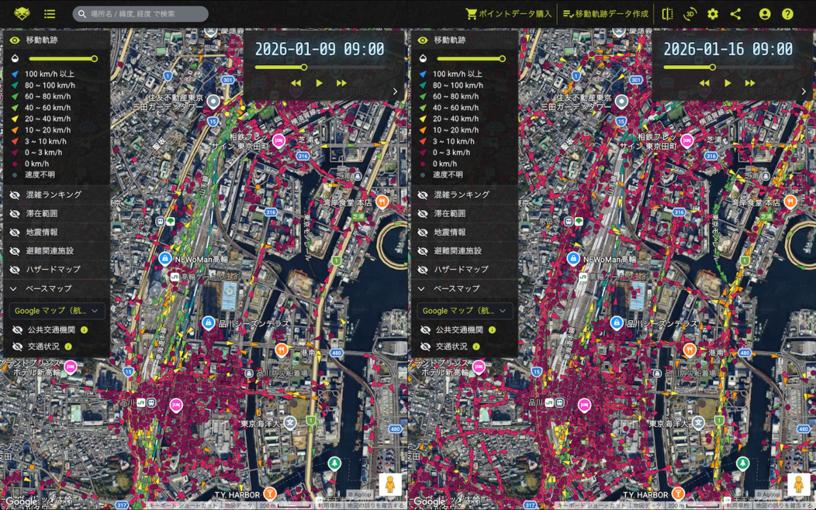
Task: Click ポイントデータ購入 menu item
Action: click(x=509, y=14)
